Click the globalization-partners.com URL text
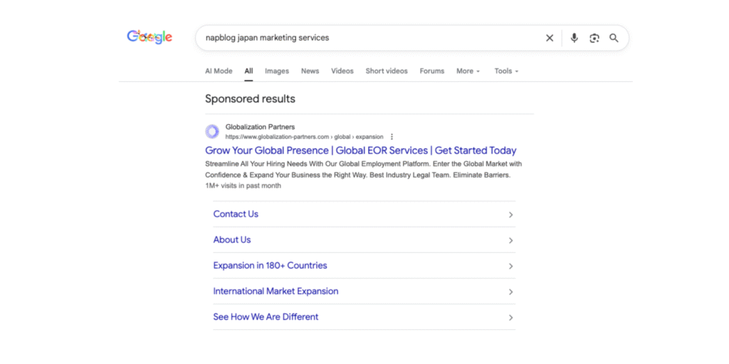This screenshot has height=364, width=729. point(305,137)
